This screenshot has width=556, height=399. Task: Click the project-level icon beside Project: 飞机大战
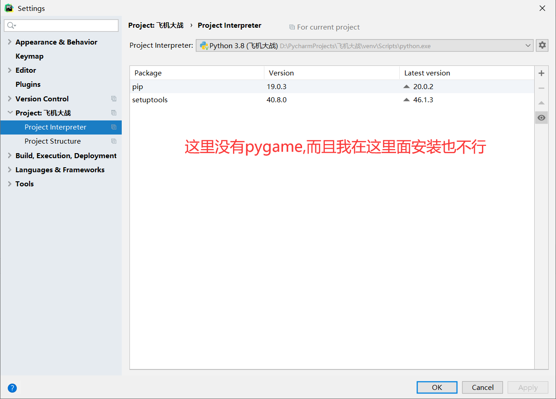tap(114, 113)
